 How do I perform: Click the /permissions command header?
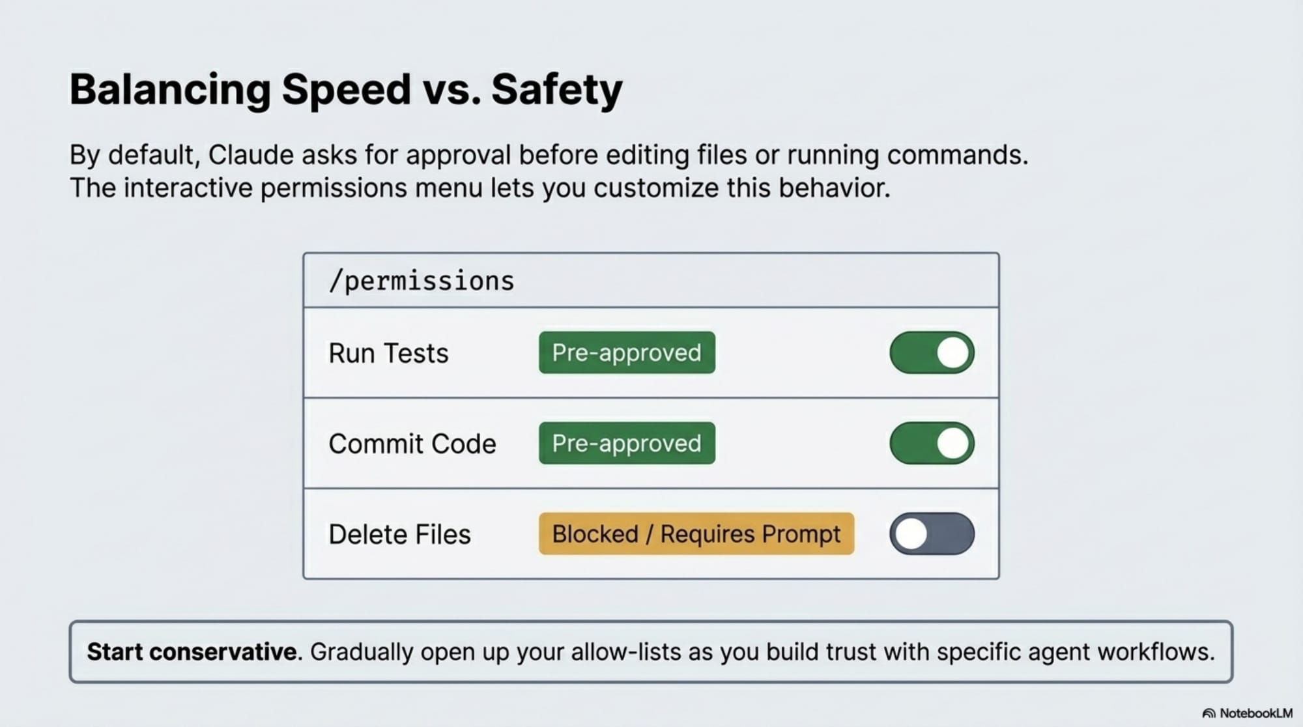point(422,281)
